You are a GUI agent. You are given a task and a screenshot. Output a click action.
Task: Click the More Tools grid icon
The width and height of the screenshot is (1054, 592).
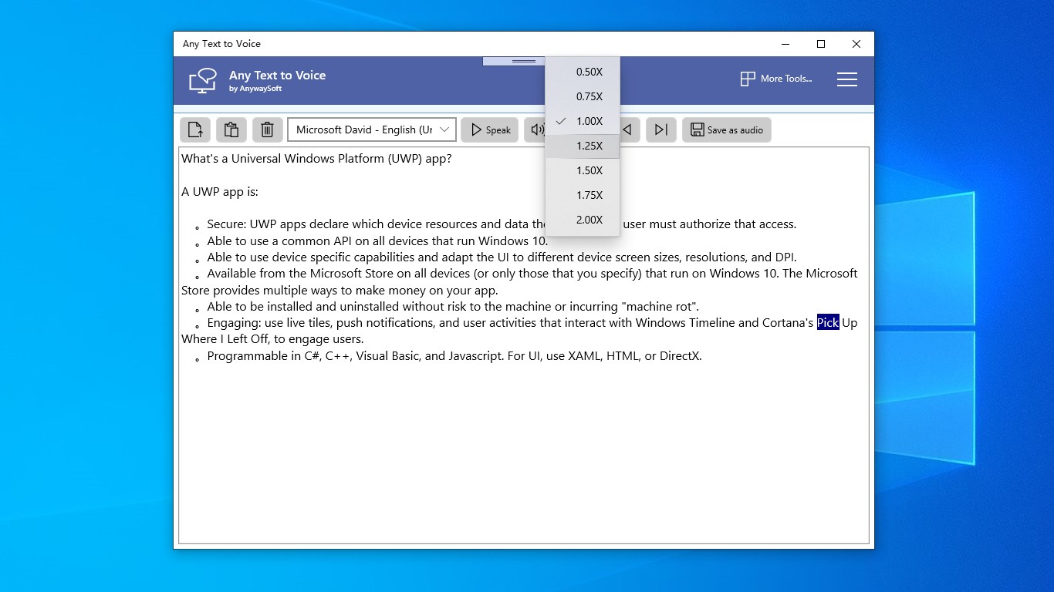[747, 79]
